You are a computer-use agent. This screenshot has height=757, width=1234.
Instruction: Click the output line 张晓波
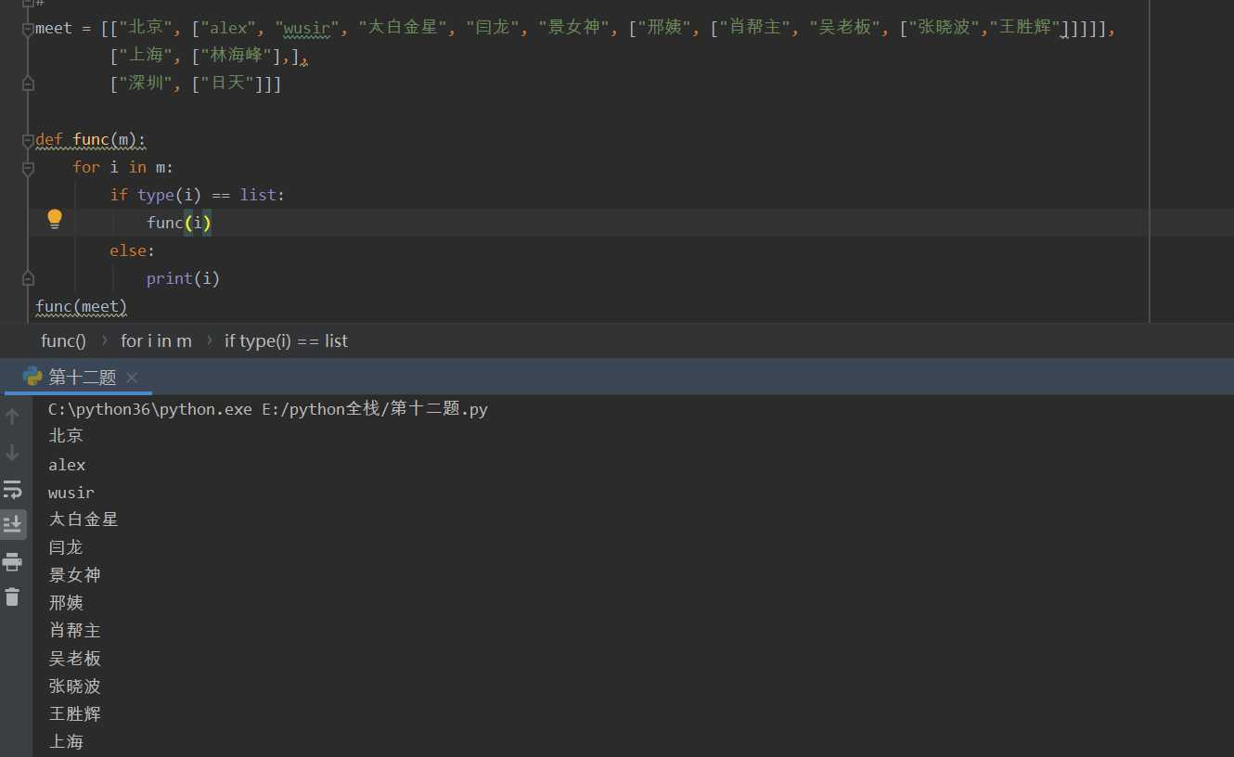click(74, 686)
